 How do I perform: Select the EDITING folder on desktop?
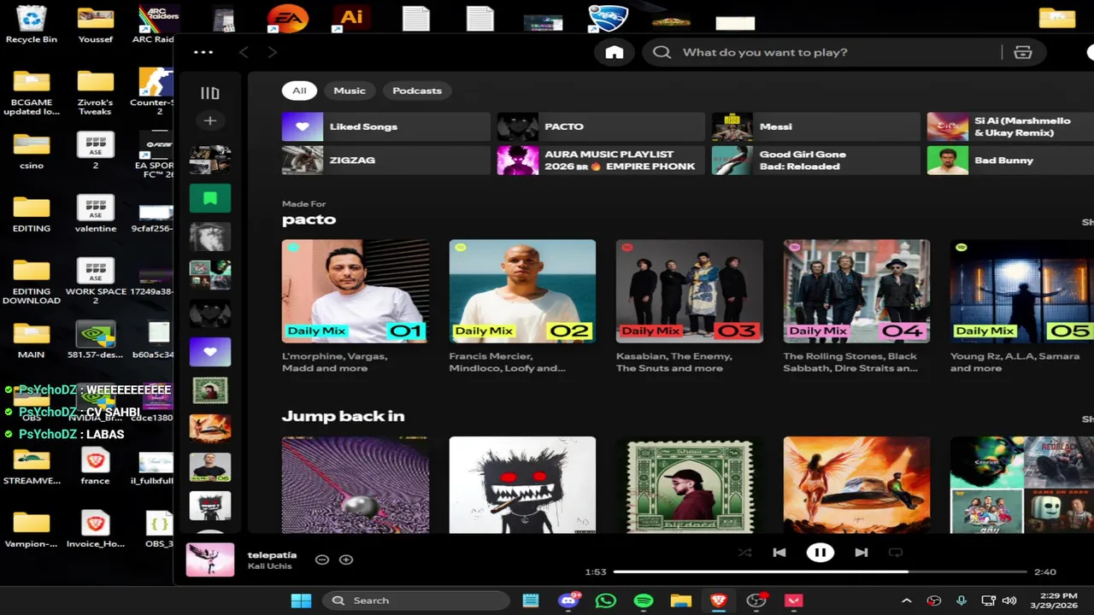coord(32,214)
